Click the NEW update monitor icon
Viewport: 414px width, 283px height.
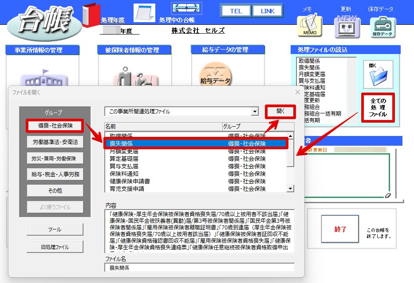coord(347,27)
